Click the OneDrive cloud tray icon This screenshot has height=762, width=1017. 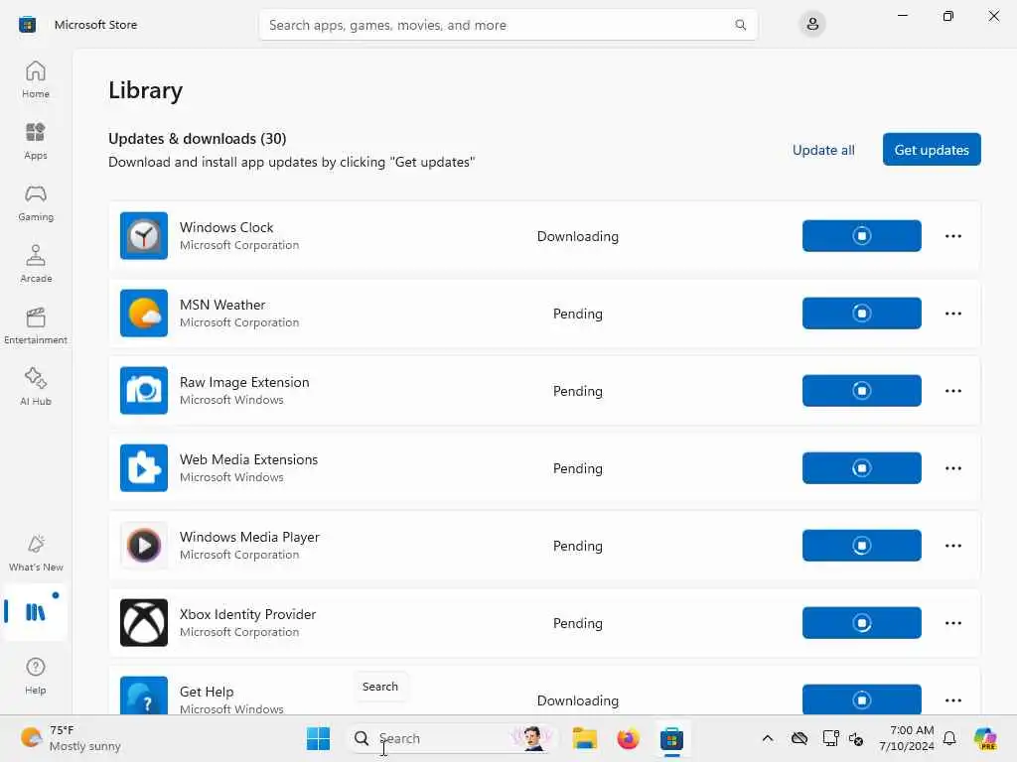coord(799,738)
